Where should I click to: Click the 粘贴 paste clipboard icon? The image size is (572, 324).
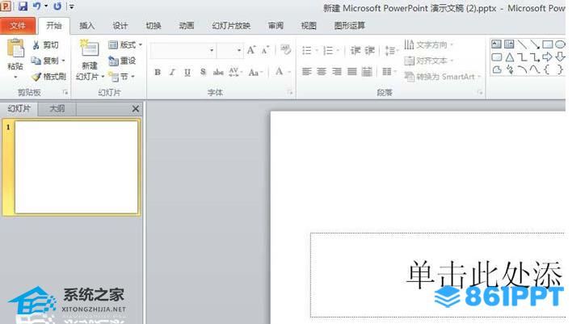click(15, 48)
